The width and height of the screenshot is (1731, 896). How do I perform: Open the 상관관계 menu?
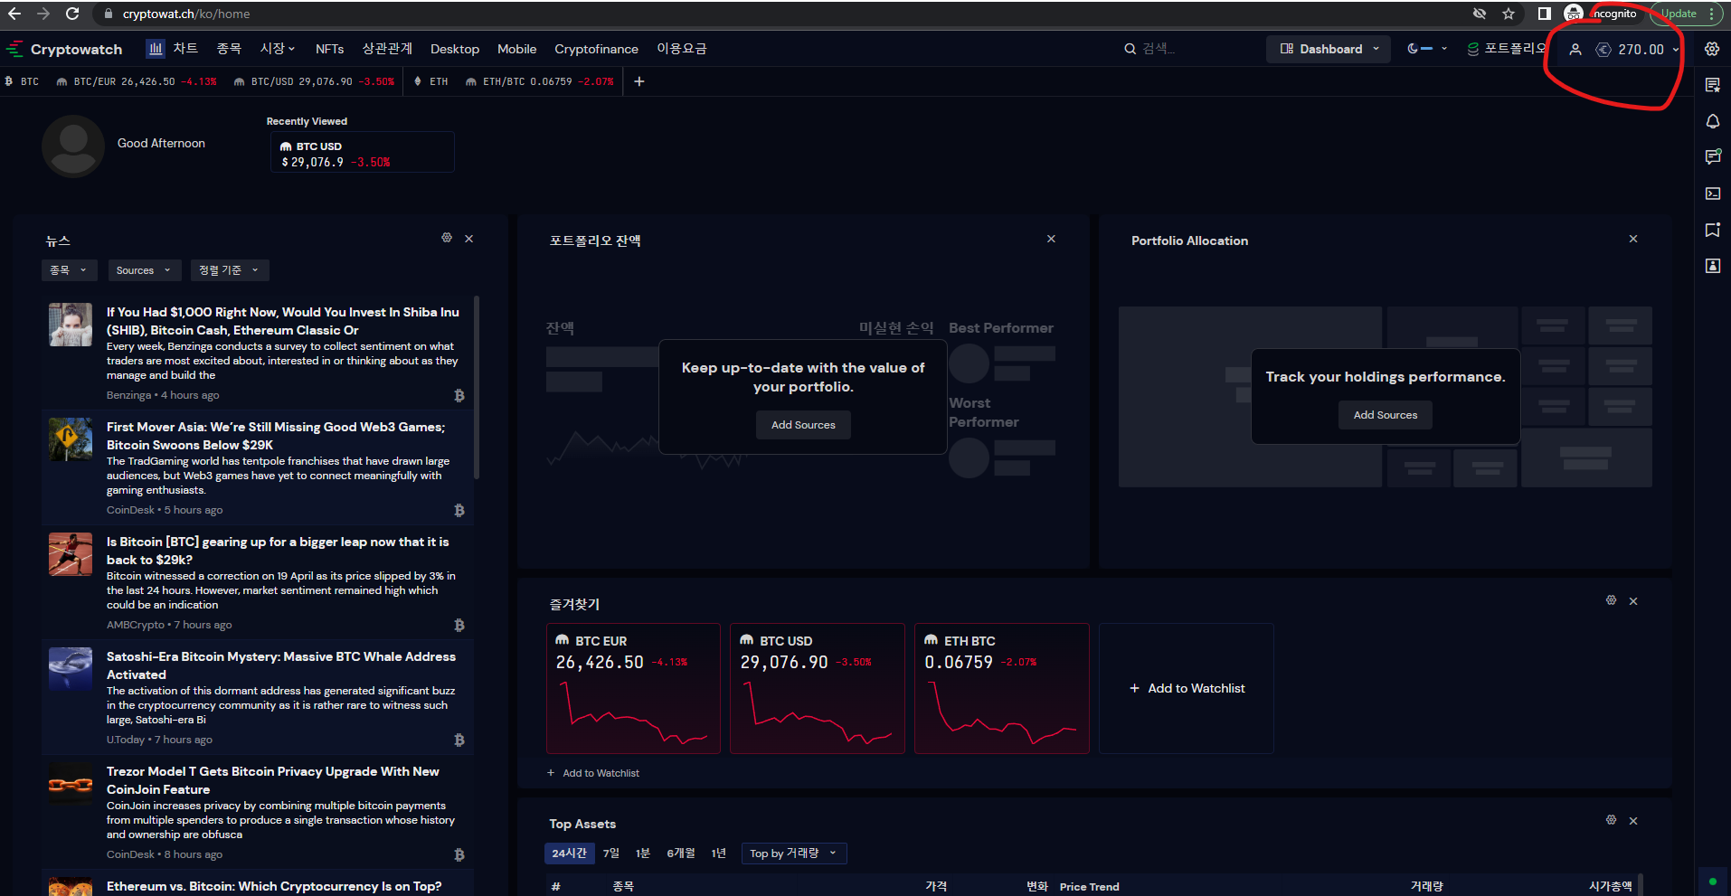(387, 48)
